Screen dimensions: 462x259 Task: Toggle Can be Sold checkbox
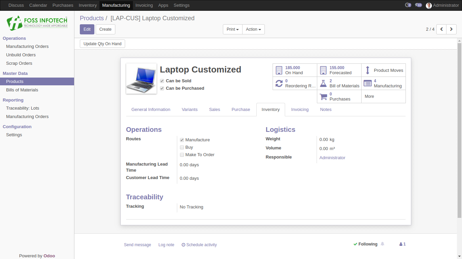[162, 81]
